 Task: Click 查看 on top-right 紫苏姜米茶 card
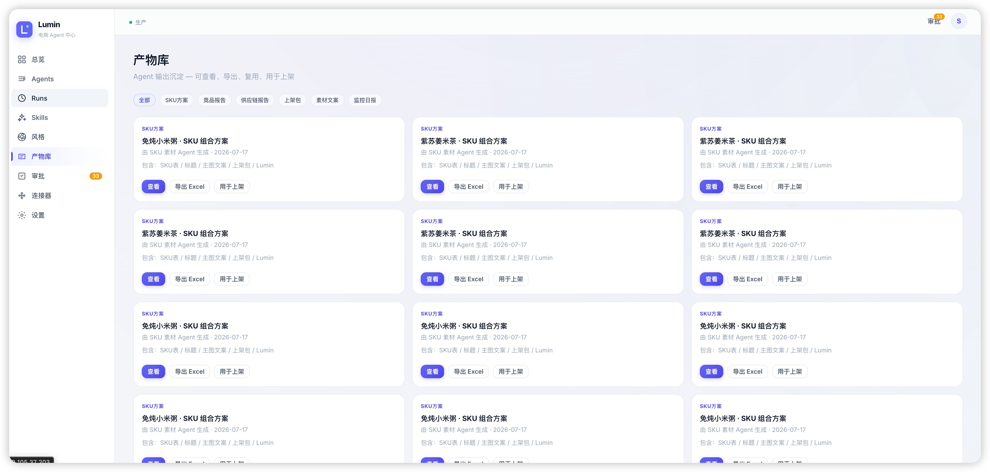coord(711,187)
